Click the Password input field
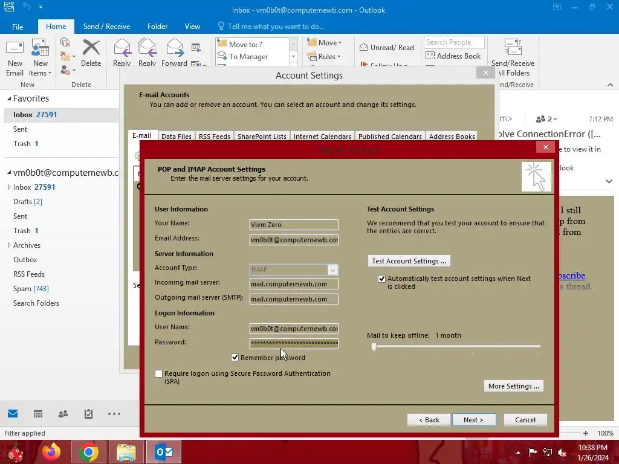 coord(294,343)
